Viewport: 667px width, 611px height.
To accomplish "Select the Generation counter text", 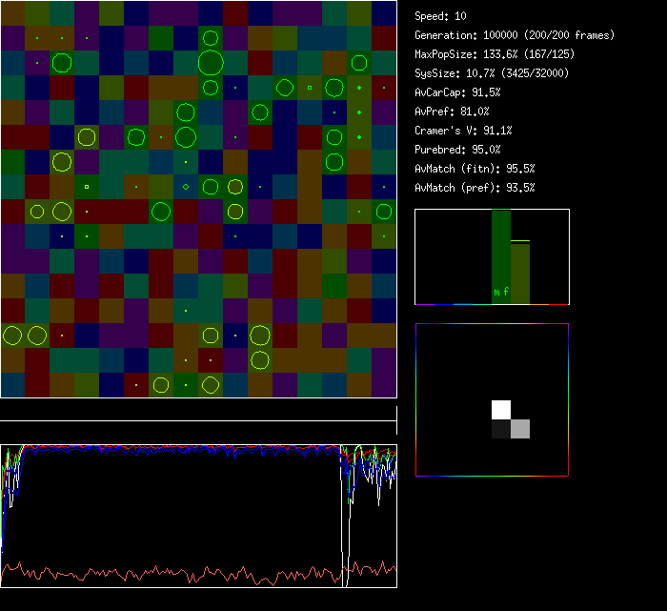I will 515,35.
